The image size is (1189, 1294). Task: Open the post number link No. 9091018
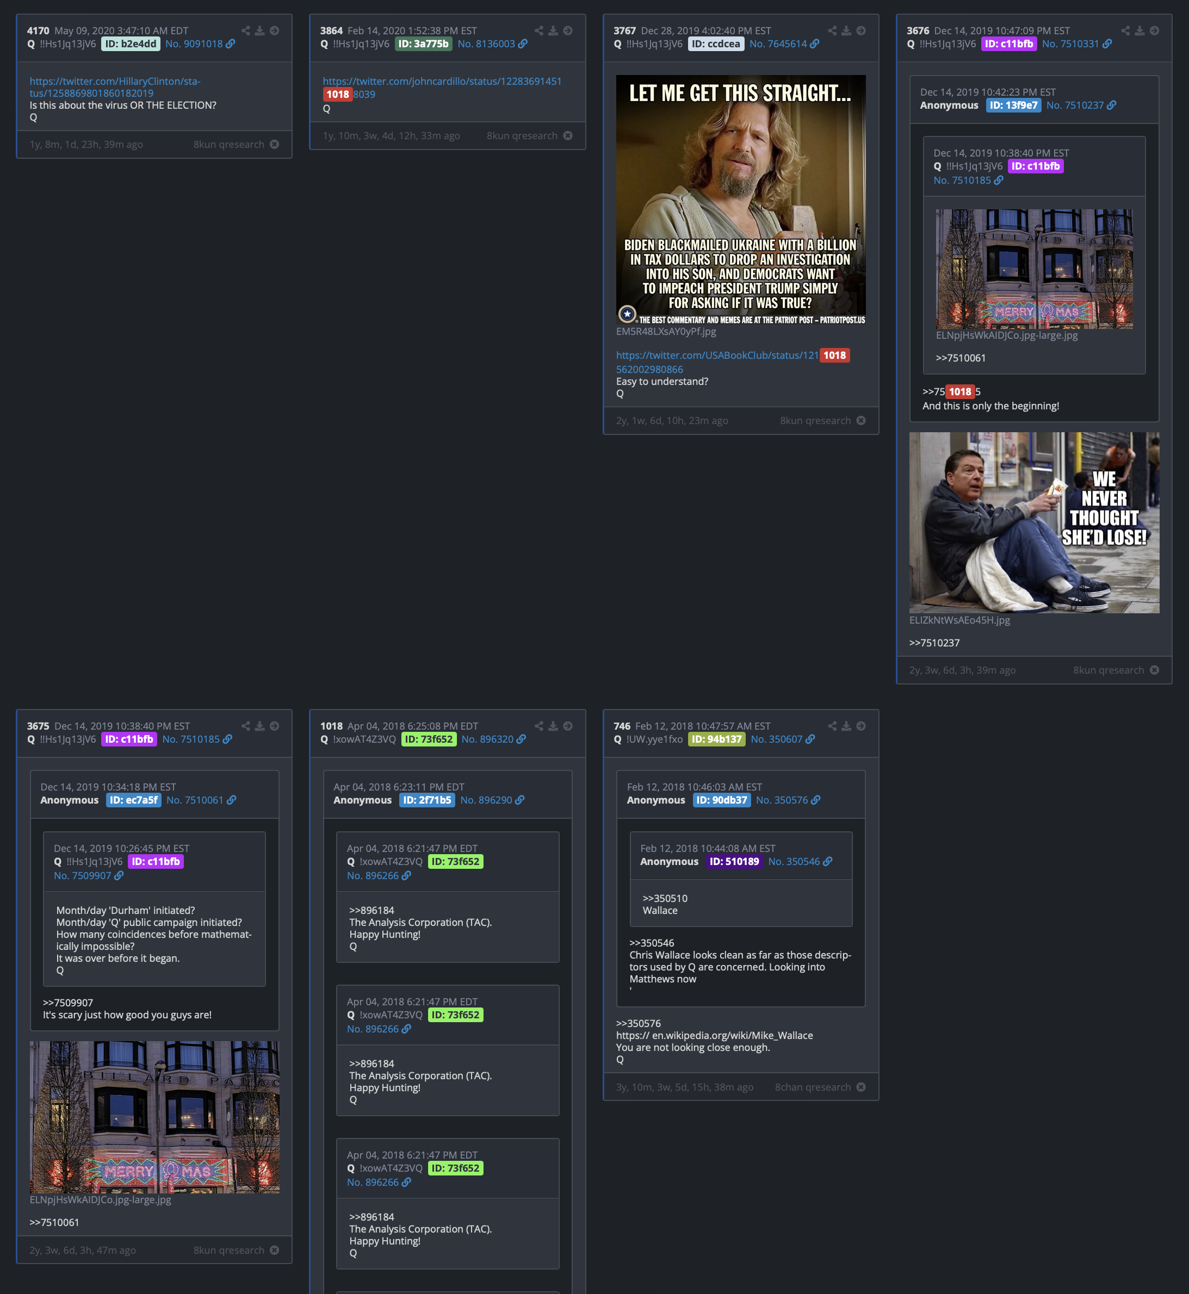point(194,43)
